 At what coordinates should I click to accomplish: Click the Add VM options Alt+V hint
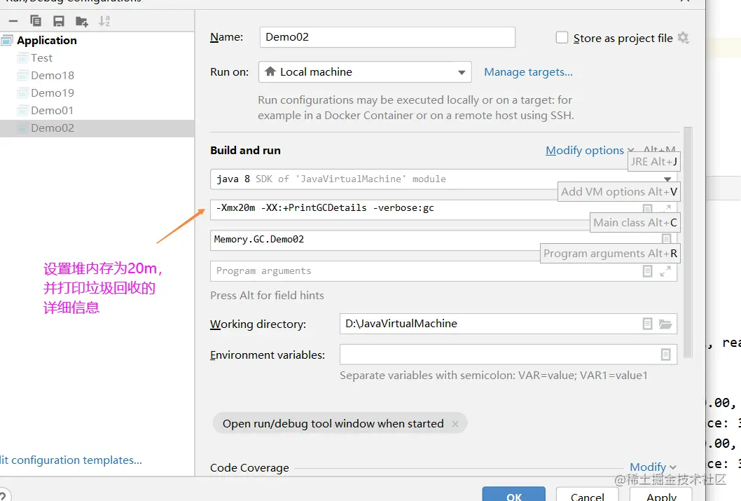click(x=618, y=192)
